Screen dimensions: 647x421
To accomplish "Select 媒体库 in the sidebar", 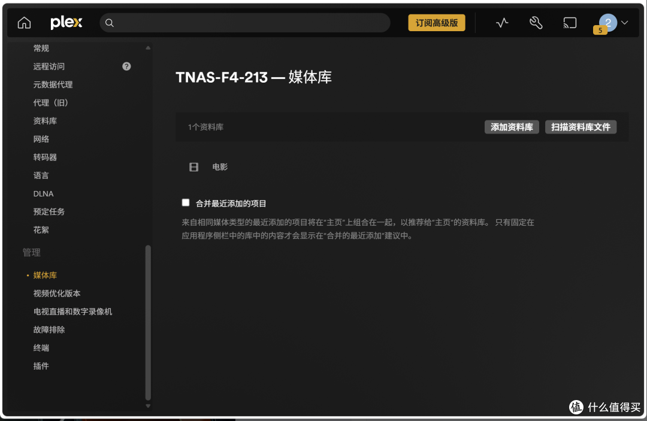I will [45, 275].
